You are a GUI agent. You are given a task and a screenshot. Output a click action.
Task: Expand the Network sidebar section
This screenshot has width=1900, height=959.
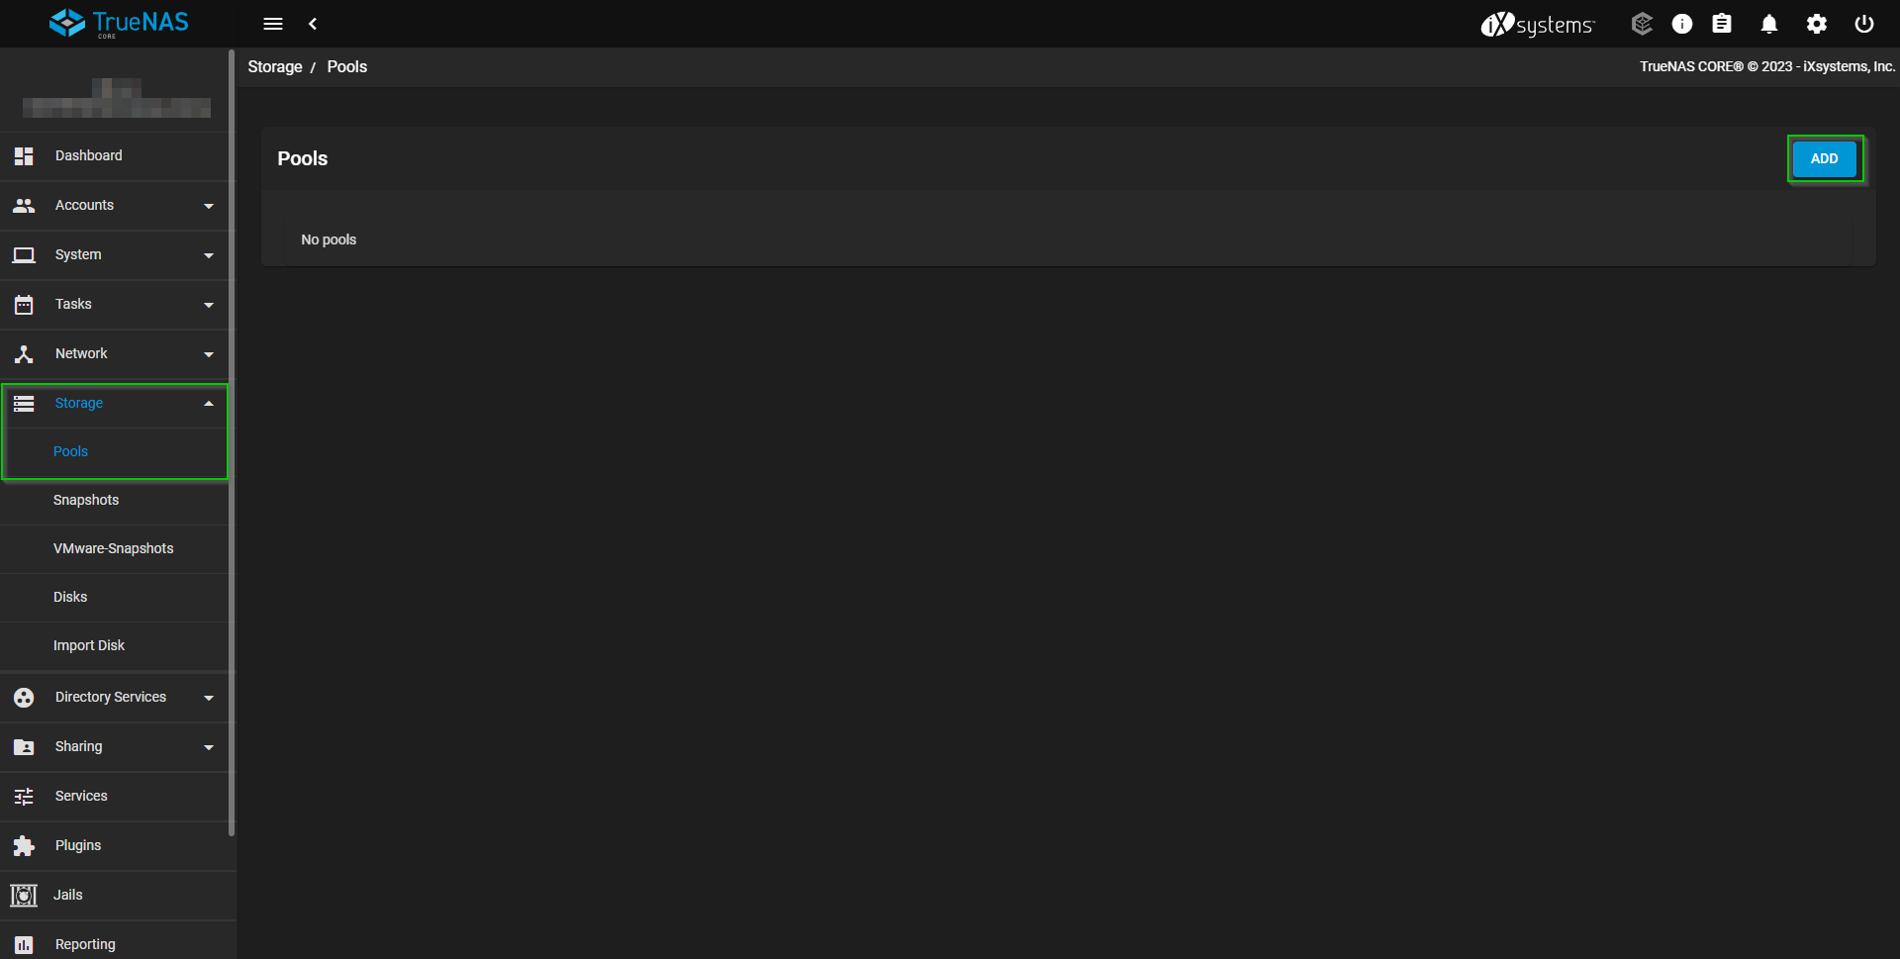[x=115, y=354]
